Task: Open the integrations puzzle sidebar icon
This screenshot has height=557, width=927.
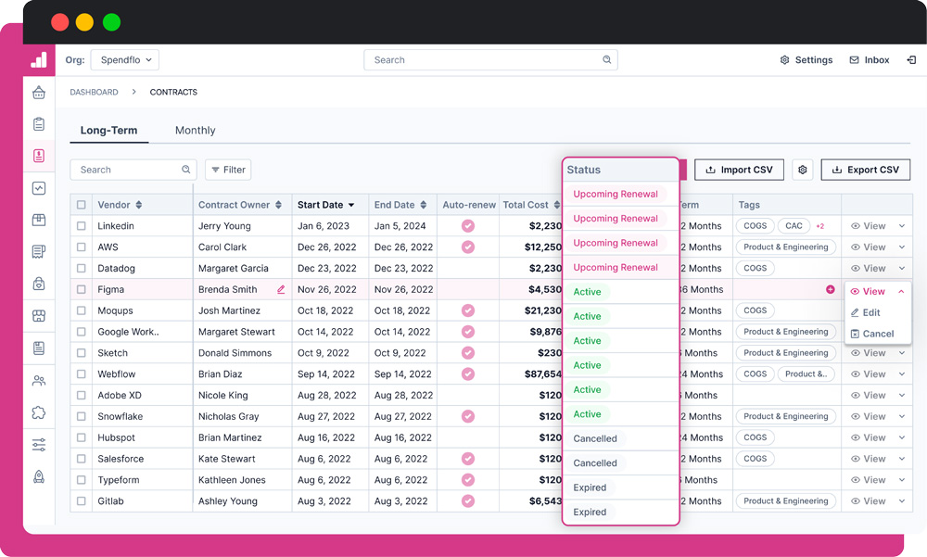Action: [x=39, y=412]
